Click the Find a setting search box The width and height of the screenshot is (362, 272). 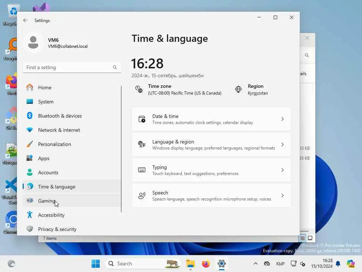(x=72, y=67)
